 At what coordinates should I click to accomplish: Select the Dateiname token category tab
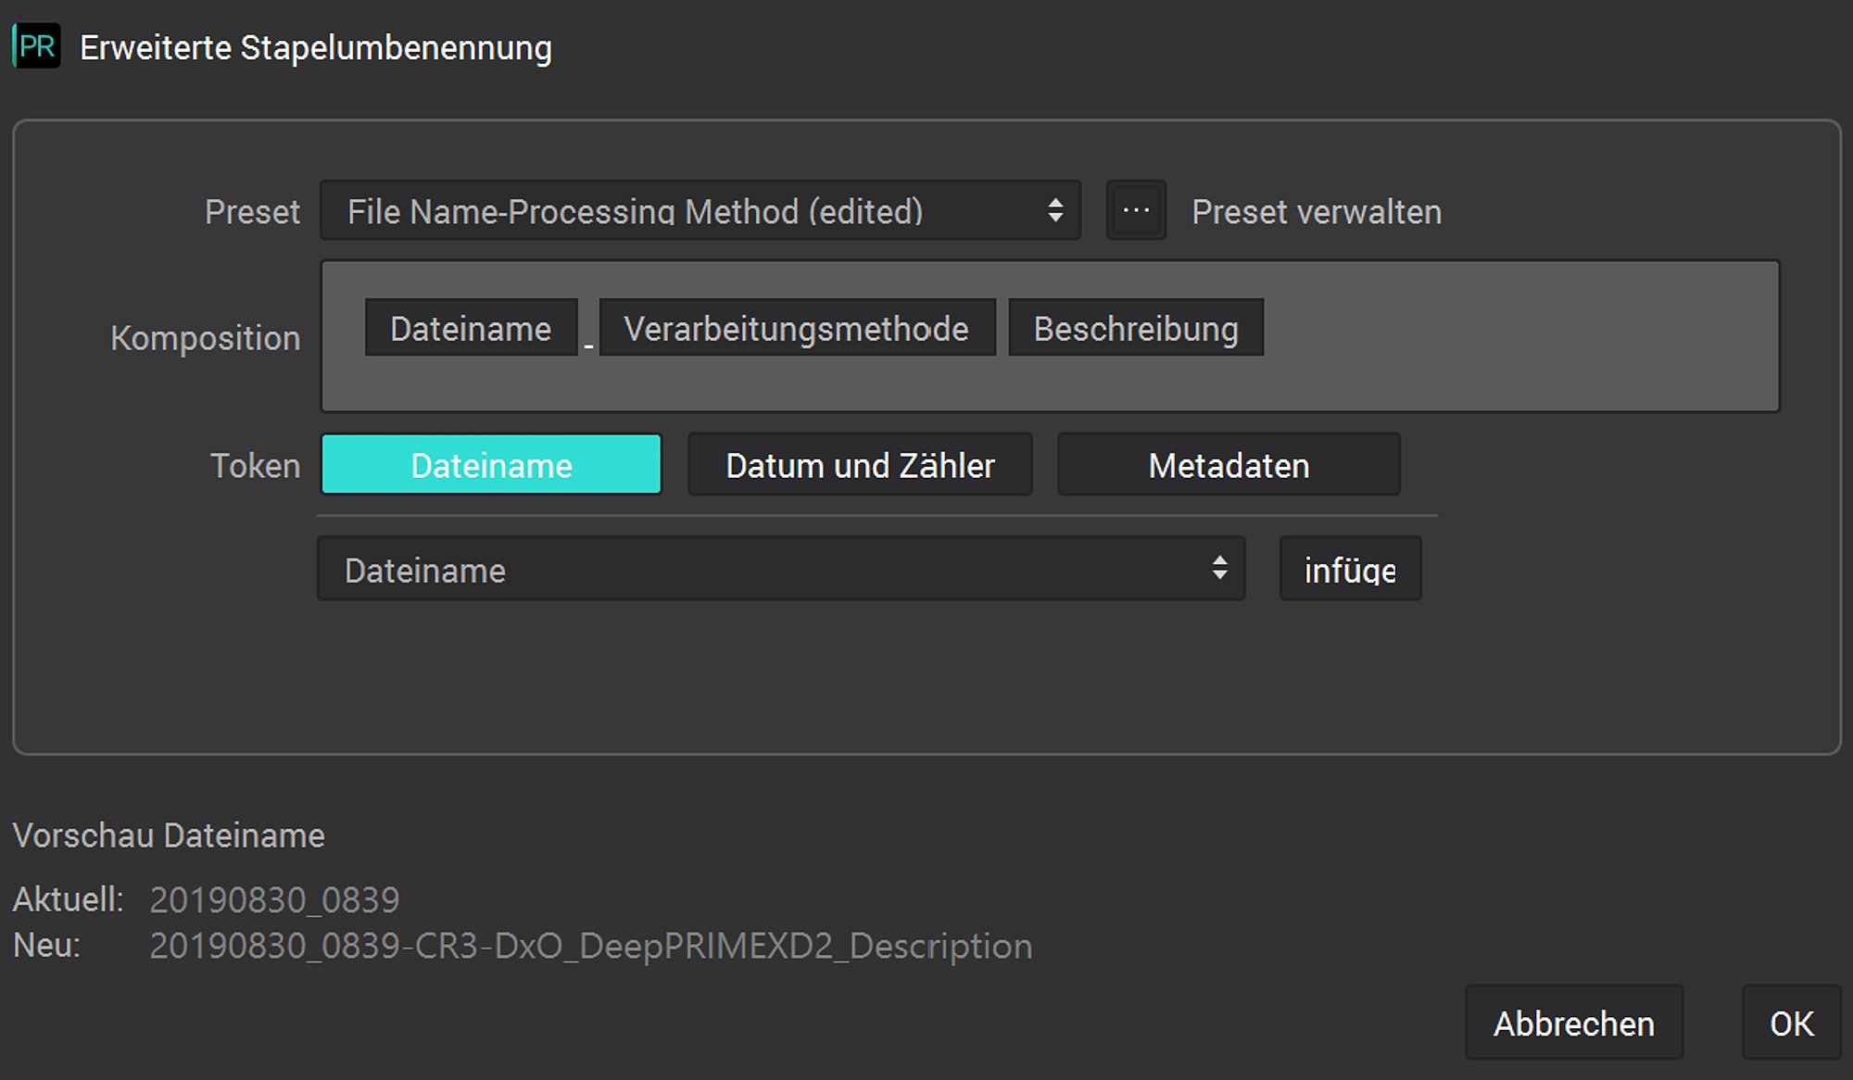point(491,465)
